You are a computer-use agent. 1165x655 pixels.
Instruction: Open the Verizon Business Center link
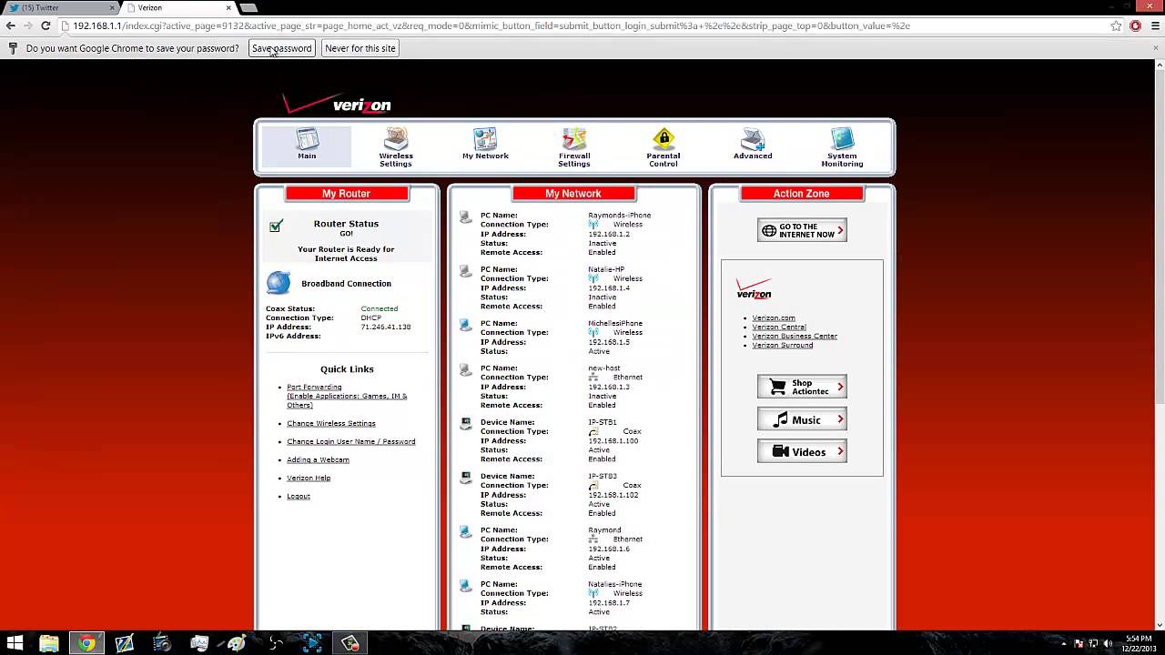[795, 336]
